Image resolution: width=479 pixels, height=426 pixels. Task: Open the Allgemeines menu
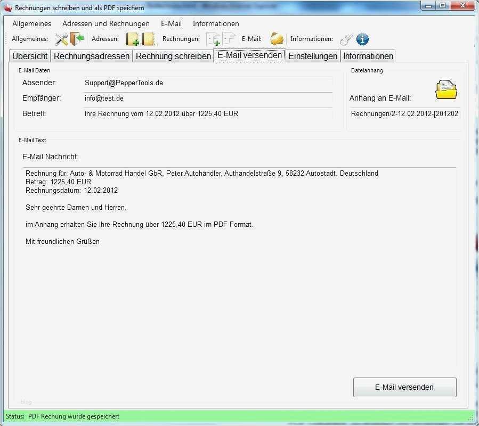tap(31, 23)
